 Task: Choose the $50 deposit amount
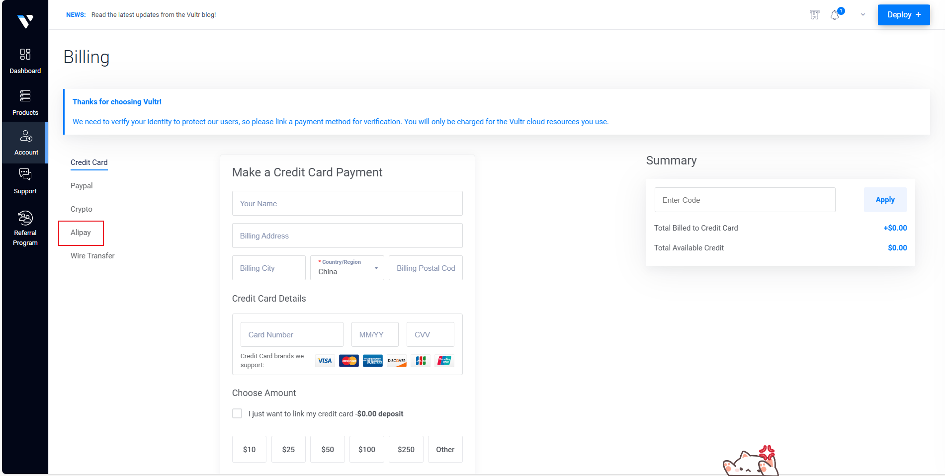pyautogui.click(x=328, y=449)
